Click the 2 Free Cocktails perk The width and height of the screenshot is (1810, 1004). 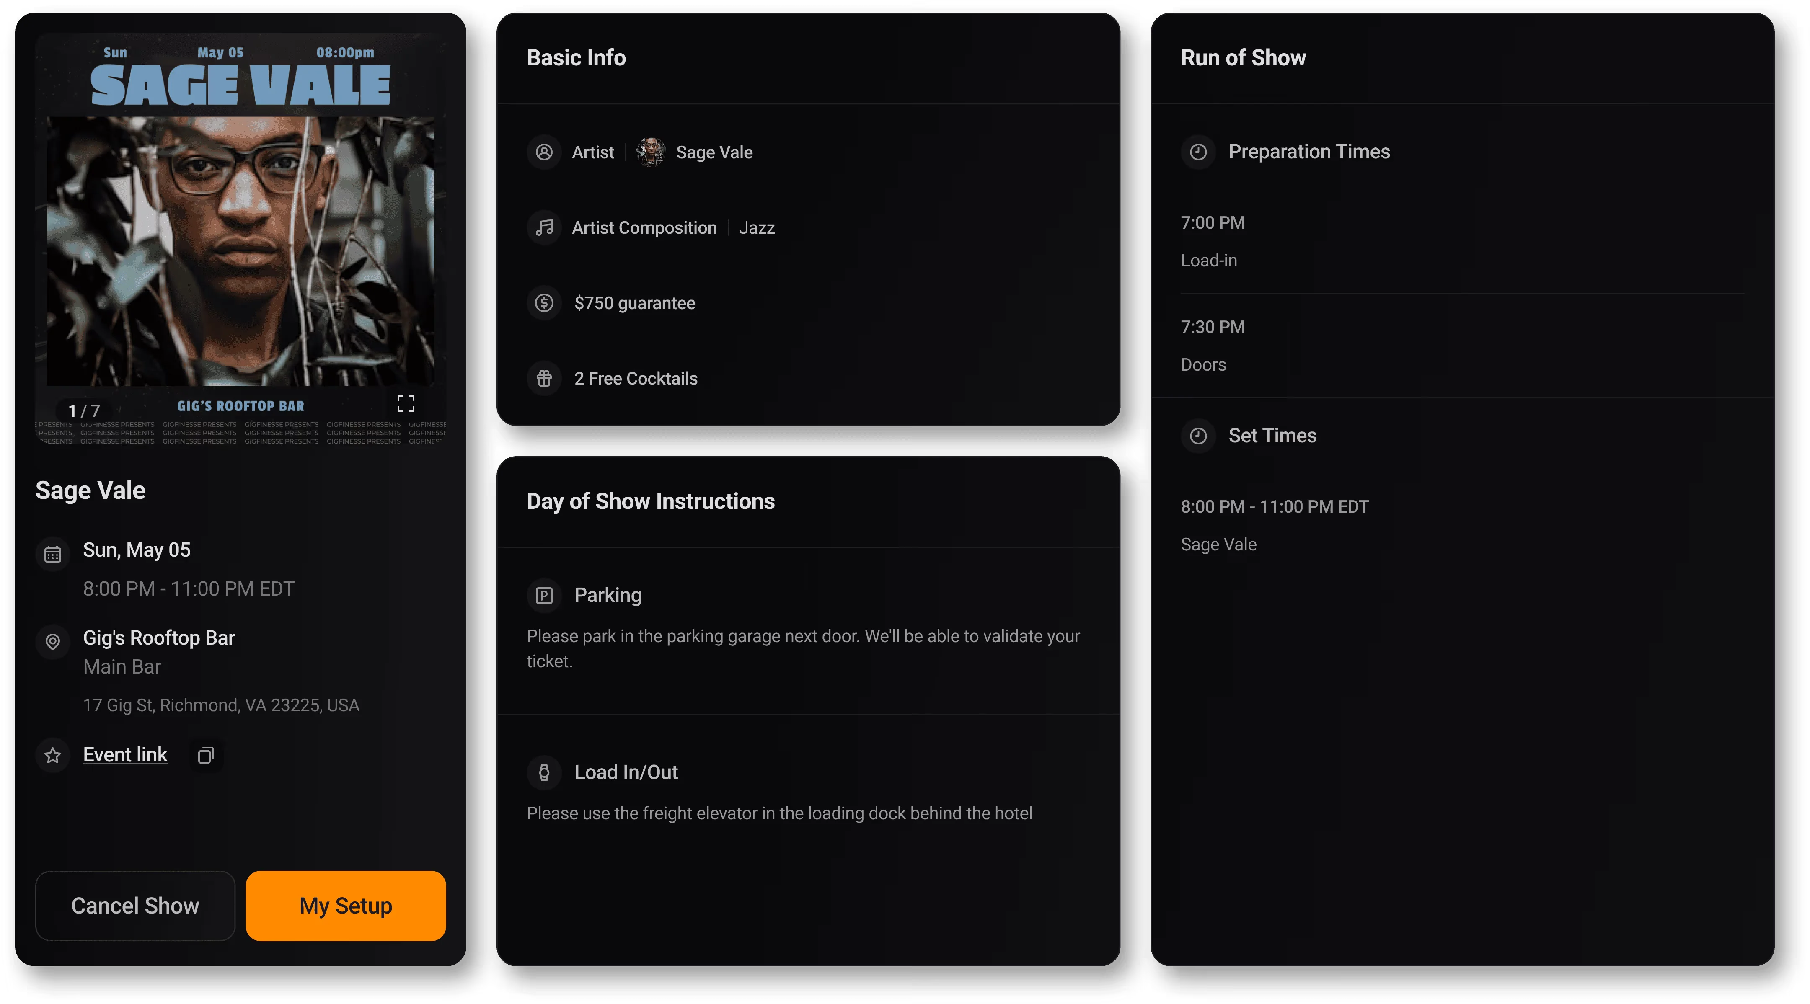[636, 379]
